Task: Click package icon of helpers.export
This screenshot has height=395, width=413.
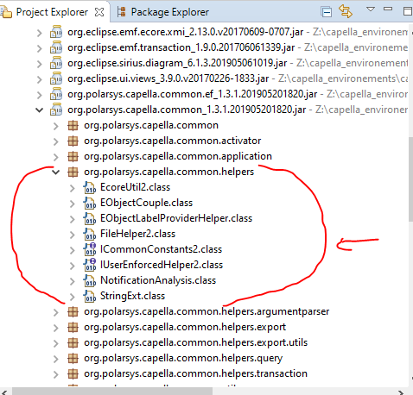Action: [73, 328]
